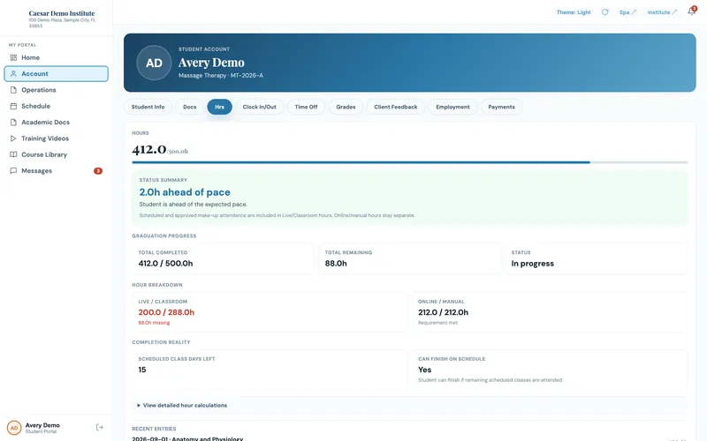
Task: Click the Home grid icon in sidebar
Action: tap(13, 57)
